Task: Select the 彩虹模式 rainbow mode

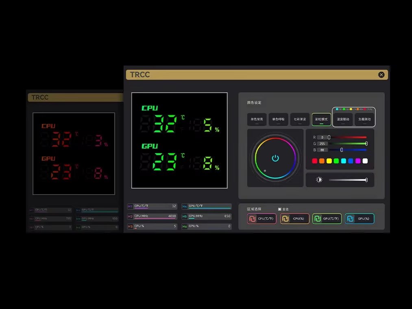Action: tap(321, 119)
